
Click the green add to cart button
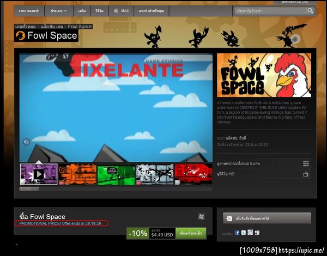point(191,233)
